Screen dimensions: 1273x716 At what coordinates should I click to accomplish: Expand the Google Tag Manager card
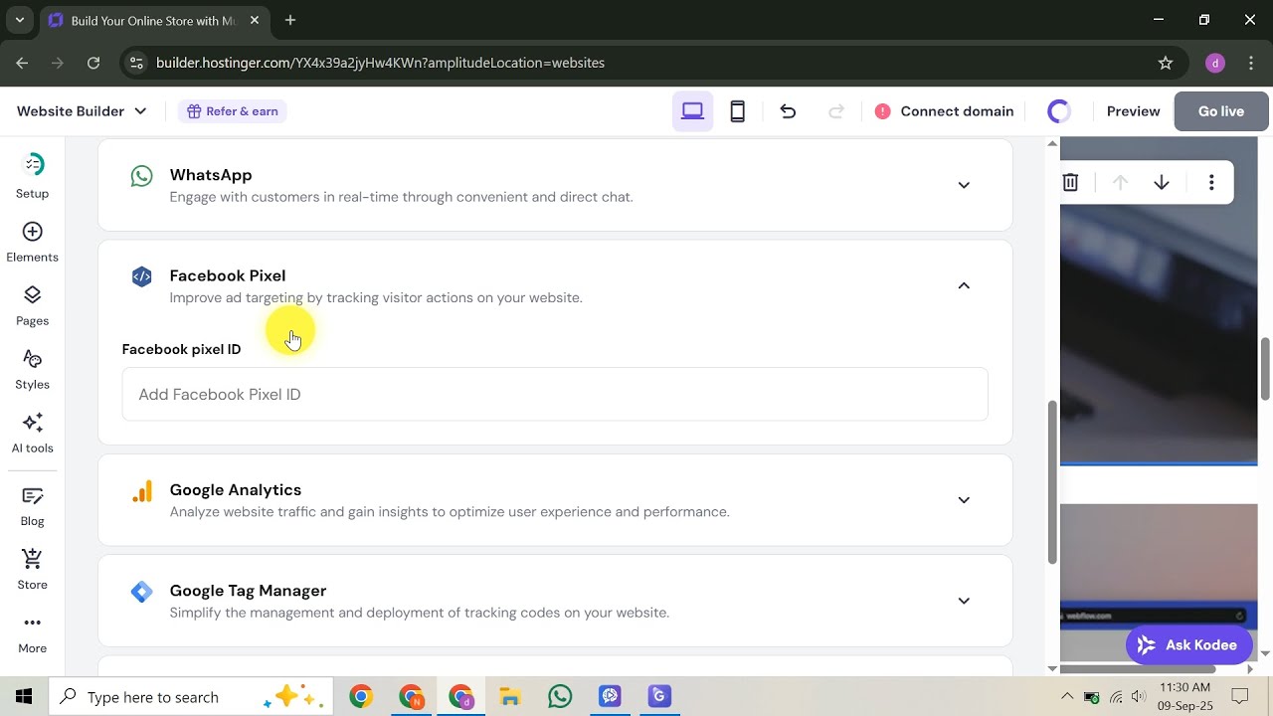point(964,601)
